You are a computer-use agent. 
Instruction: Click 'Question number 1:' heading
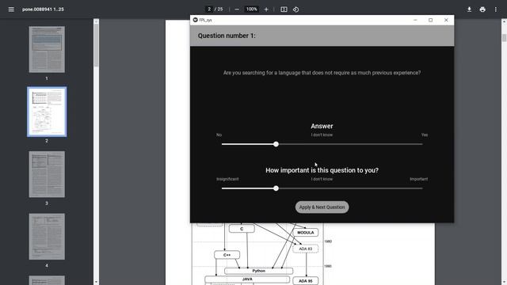pos(227,36)
